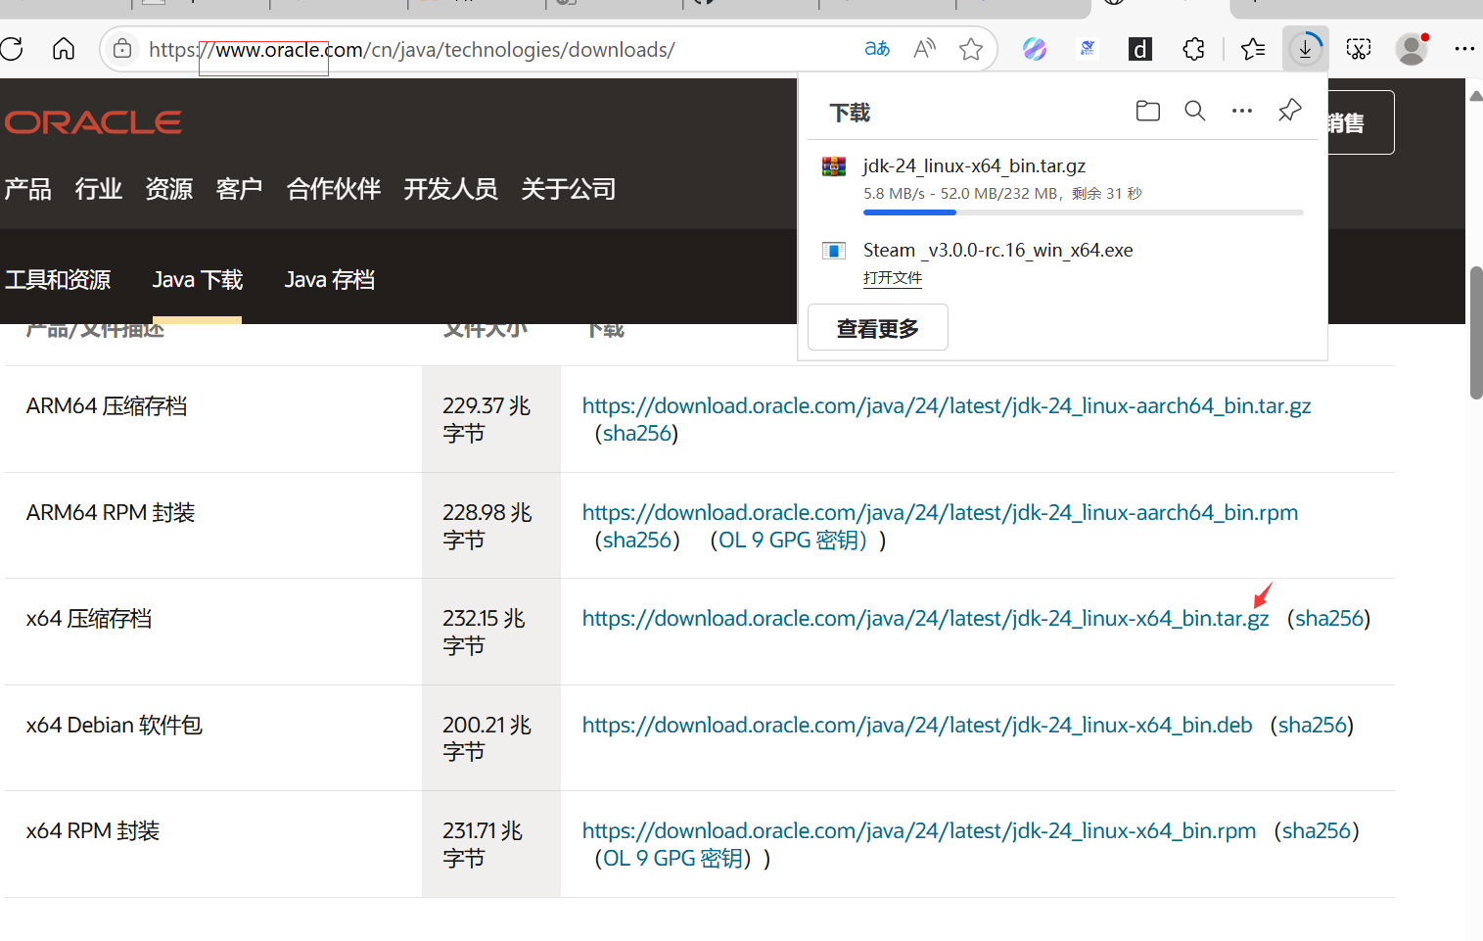
Task: Click scrollbar up arrow
Action: tap(1475, 96)
